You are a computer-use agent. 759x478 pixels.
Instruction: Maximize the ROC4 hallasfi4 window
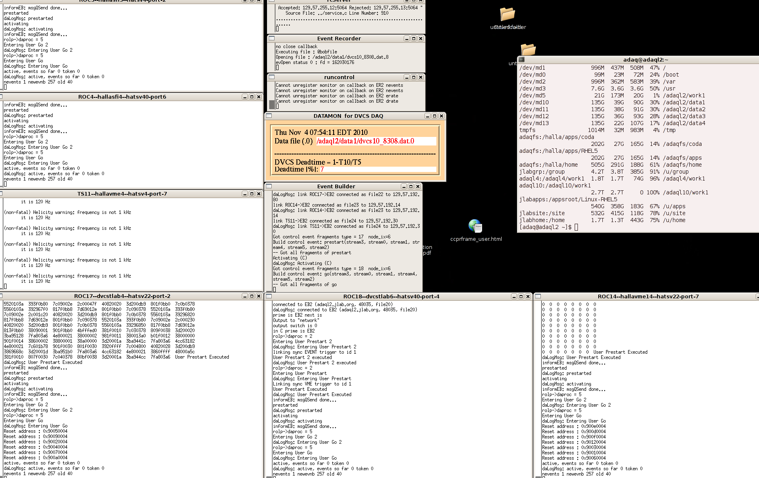tap(252, 97)
